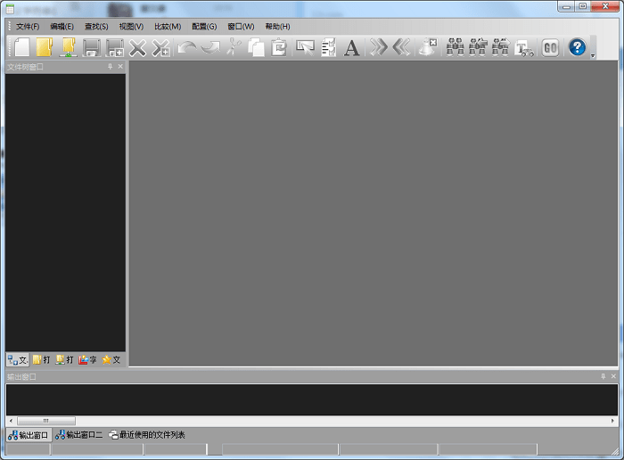Click the open file folder icon

point(45,47)
